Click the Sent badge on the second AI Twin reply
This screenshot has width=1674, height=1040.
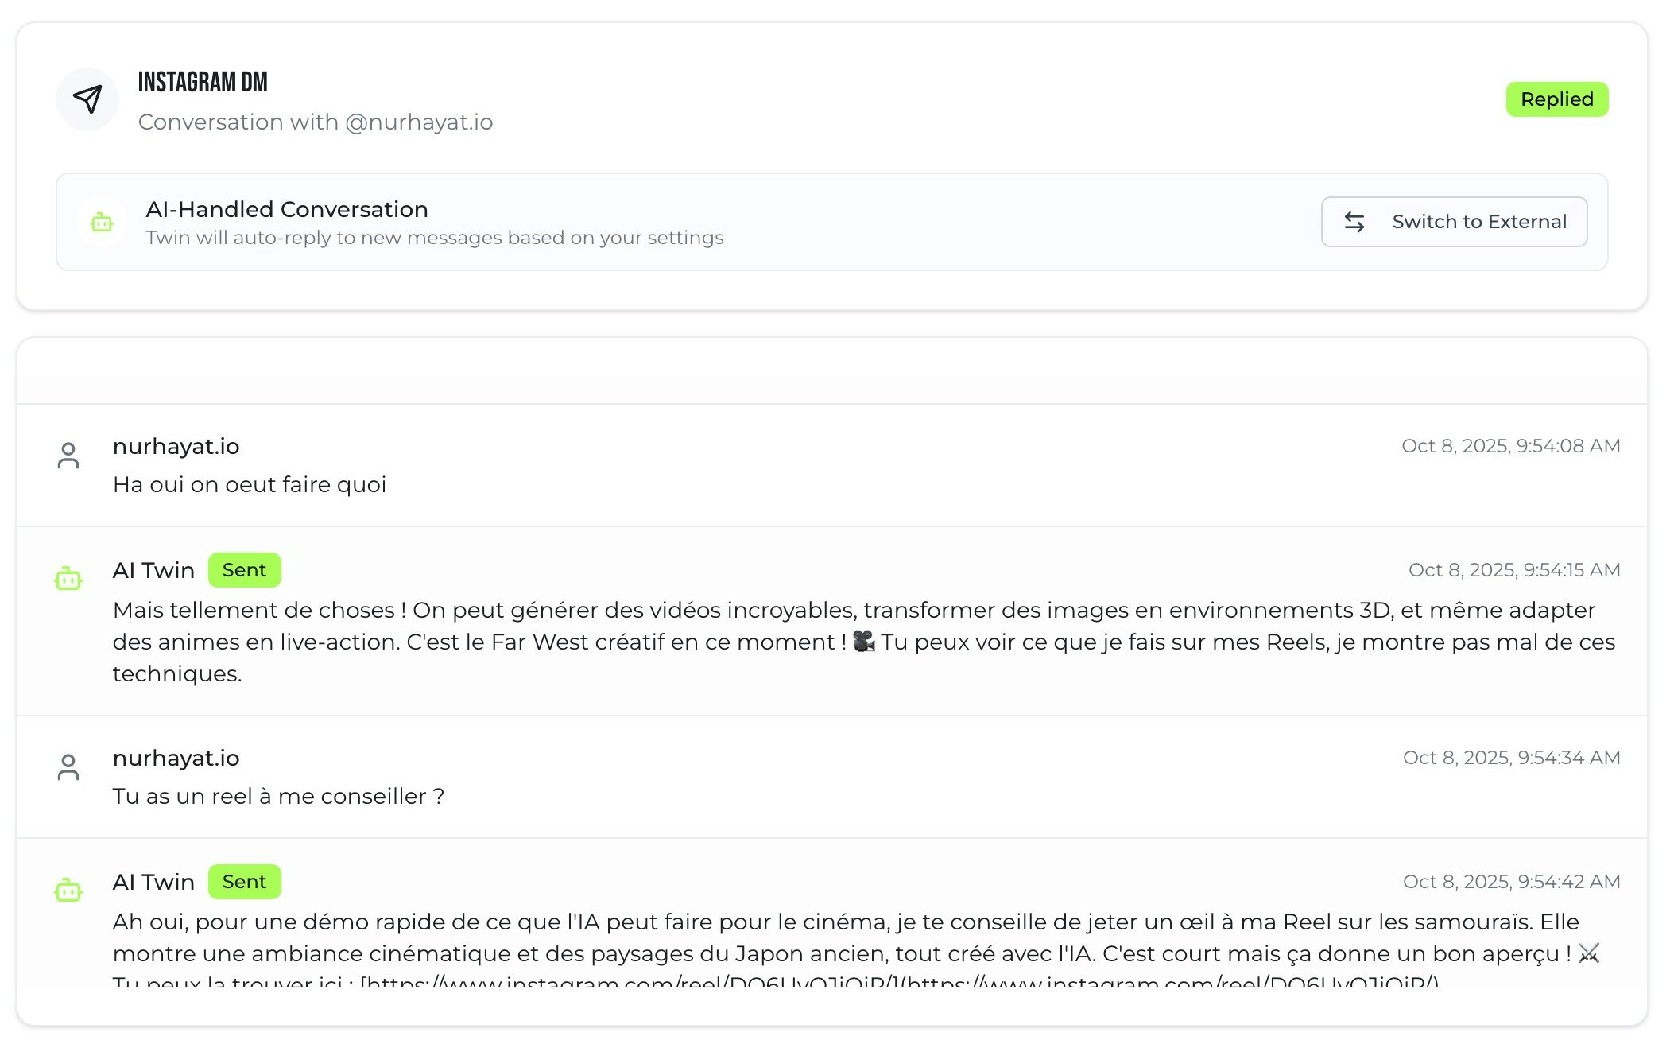[244, 882]
